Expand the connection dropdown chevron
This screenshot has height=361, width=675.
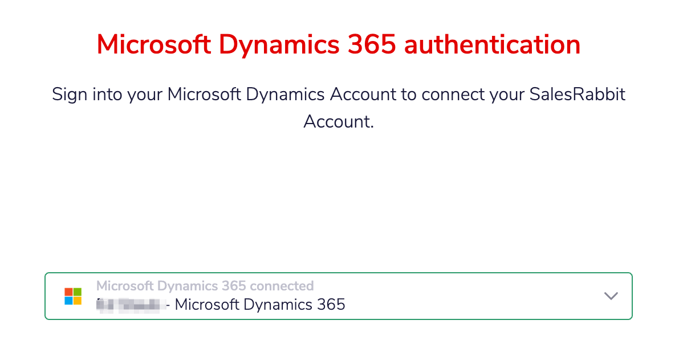(611, 296)
